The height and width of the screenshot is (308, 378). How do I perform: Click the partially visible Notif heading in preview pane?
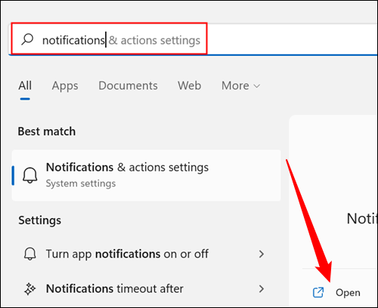pos(362,218)
